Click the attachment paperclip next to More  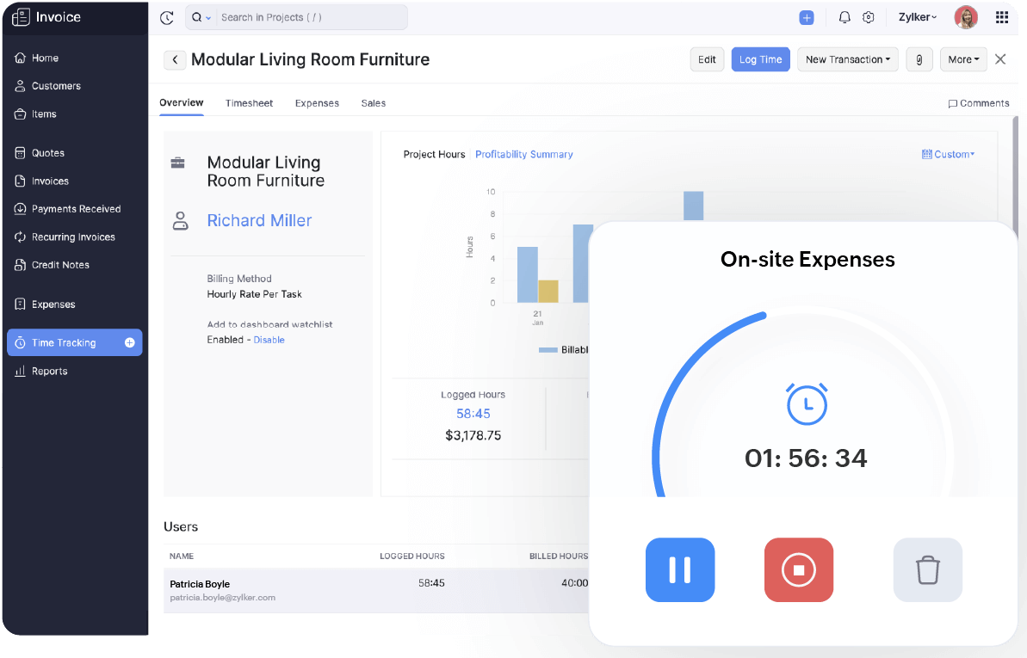[x=919, y=58]
